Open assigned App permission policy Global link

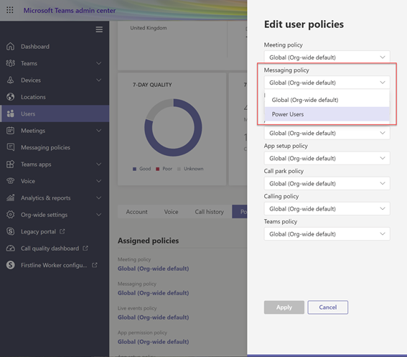tap(153, 342)
